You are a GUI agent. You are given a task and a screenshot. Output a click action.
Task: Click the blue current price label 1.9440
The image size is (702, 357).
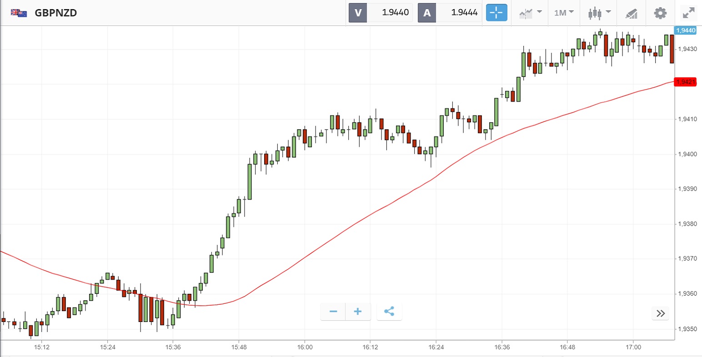click(686, 30)
